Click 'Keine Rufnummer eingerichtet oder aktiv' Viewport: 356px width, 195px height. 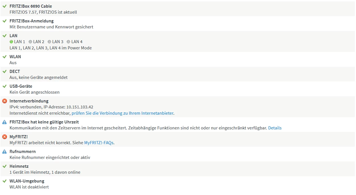pos(50,158)
